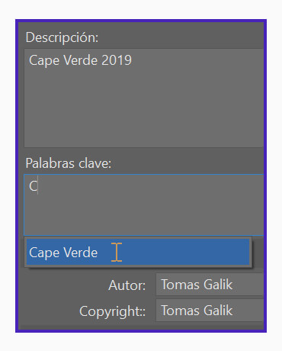Click the Autor label
This screenshot has width=282, height=351.
(x=127, y=285)
